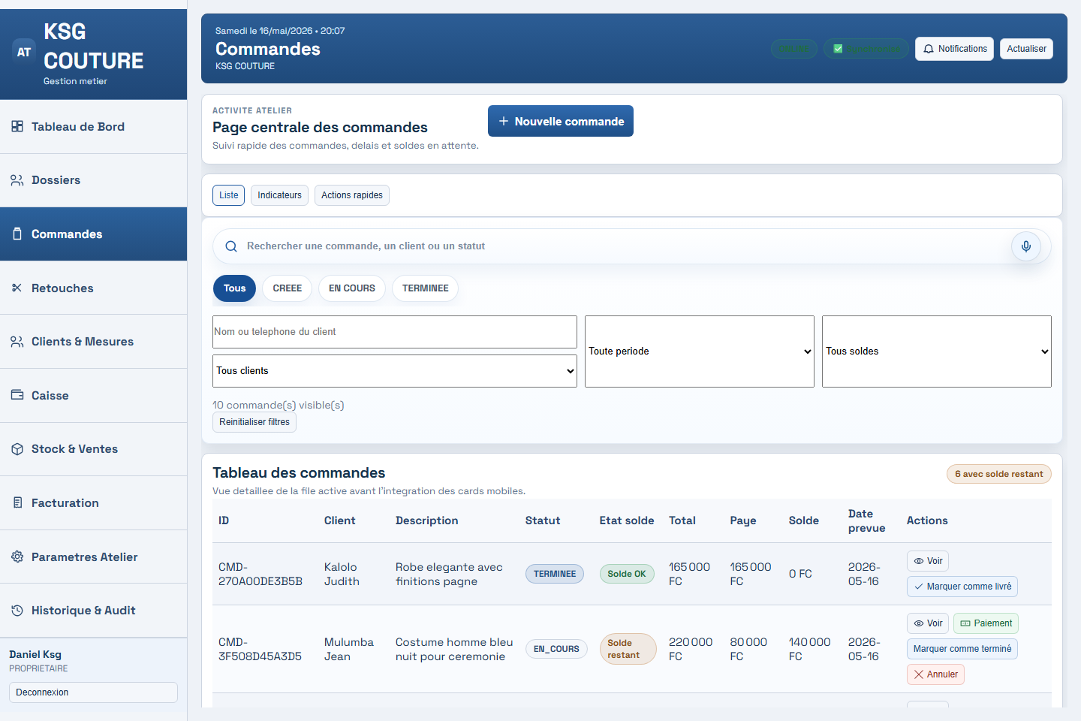
Task: Click the Notifications bell icon
Action: (929, 49)
